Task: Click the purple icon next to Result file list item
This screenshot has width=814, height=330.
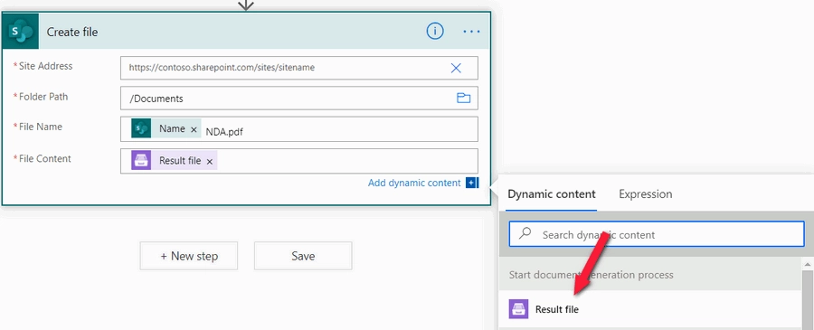Action: [518, 309]
